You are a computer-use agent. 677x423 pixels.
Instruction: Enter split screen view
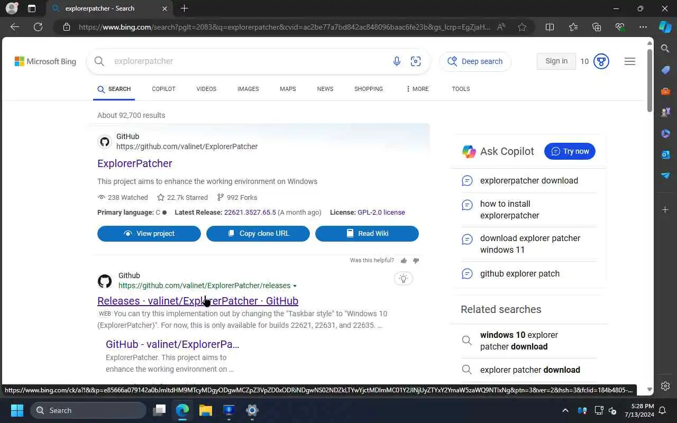[550, 27]
